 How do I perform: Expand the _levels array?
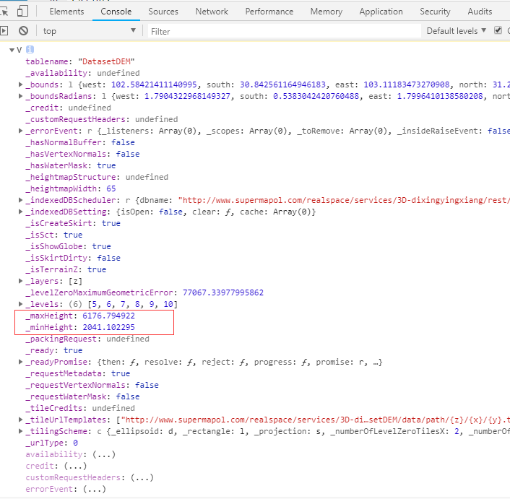[20, 304]
